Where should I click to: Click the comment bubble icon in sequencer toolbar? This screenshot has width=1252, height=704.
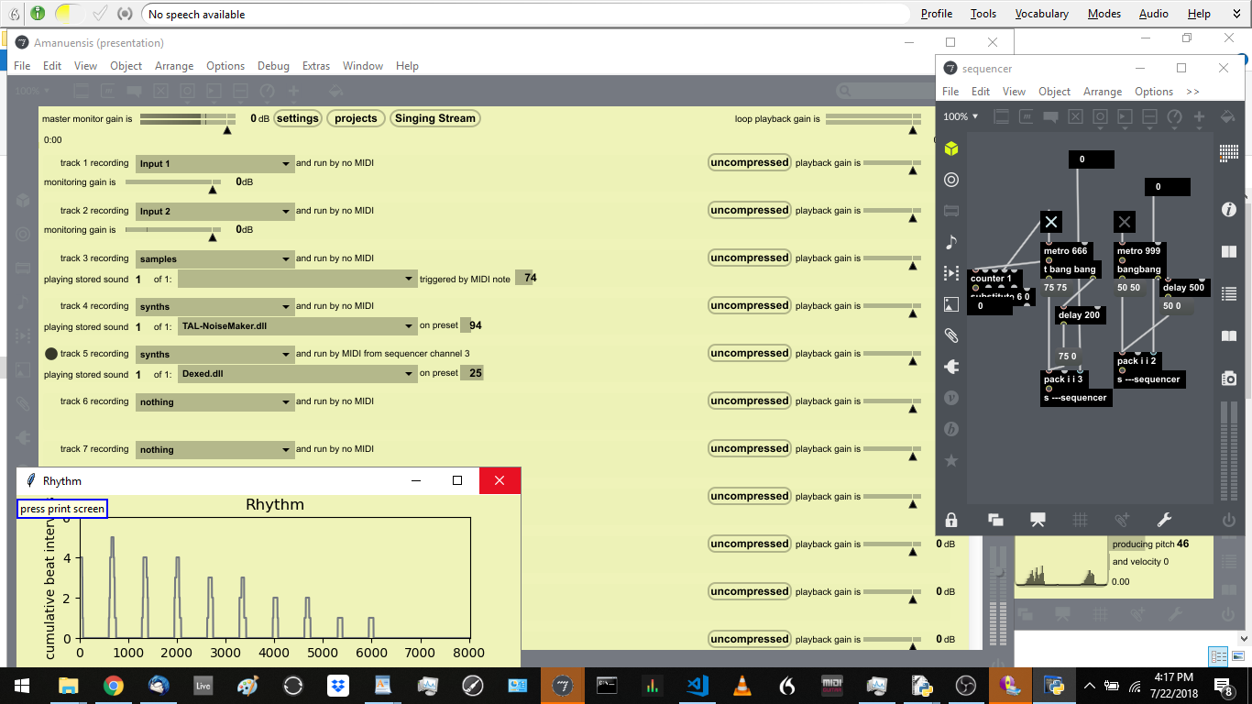pos(1051,116)
